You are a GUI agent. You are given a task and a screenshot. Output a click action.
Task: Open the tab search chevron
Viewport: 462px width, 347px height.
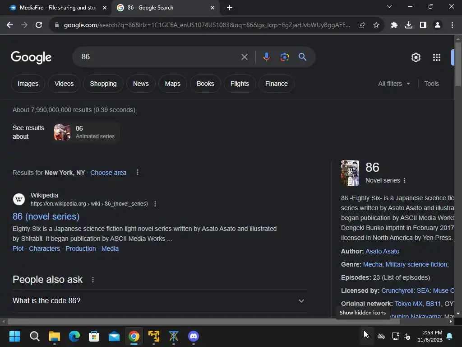tap(389, 6)
